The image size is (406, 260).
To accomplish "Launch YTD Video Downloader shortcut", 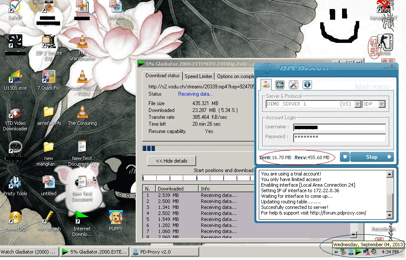I will [15, 118].
